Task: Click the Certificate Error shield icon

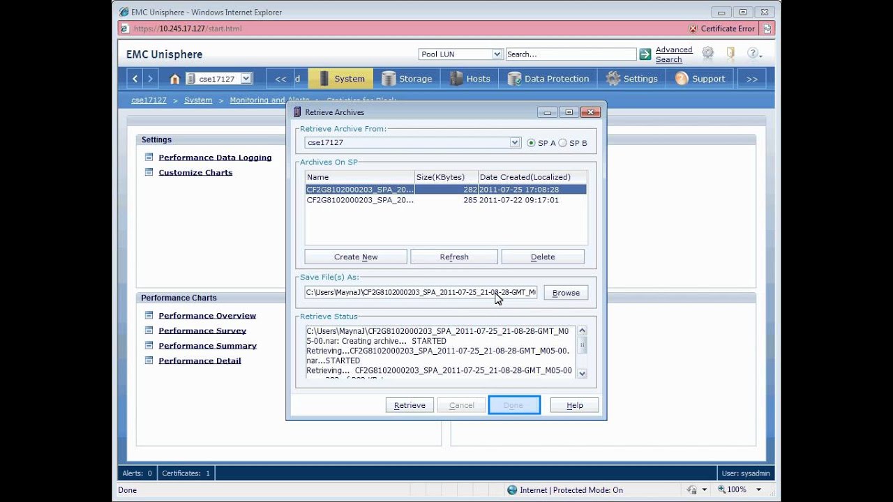Action: 693,29
